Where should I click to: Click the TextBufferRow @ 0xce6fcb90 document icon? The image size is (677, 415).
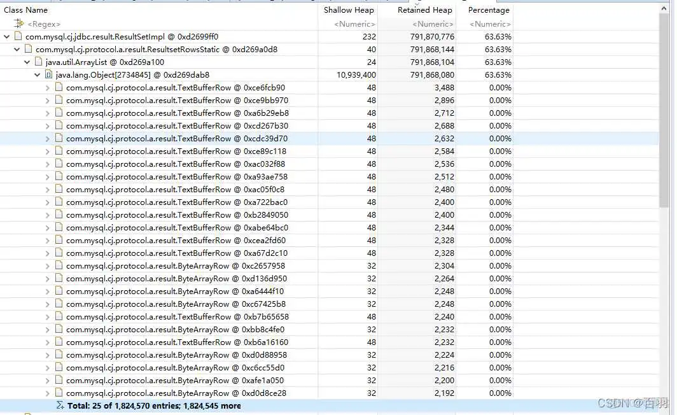coord(59,87)
